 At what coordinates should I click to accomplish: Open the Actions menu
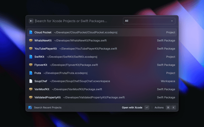click(x=159, y=108)
